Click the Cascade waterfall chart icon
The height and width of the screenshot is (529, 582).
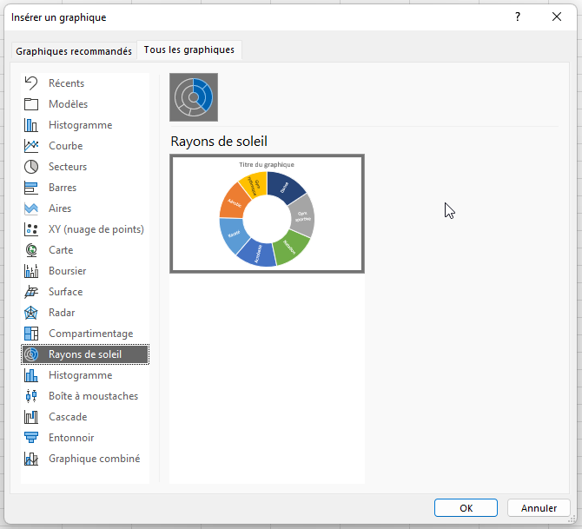[31, 417]
